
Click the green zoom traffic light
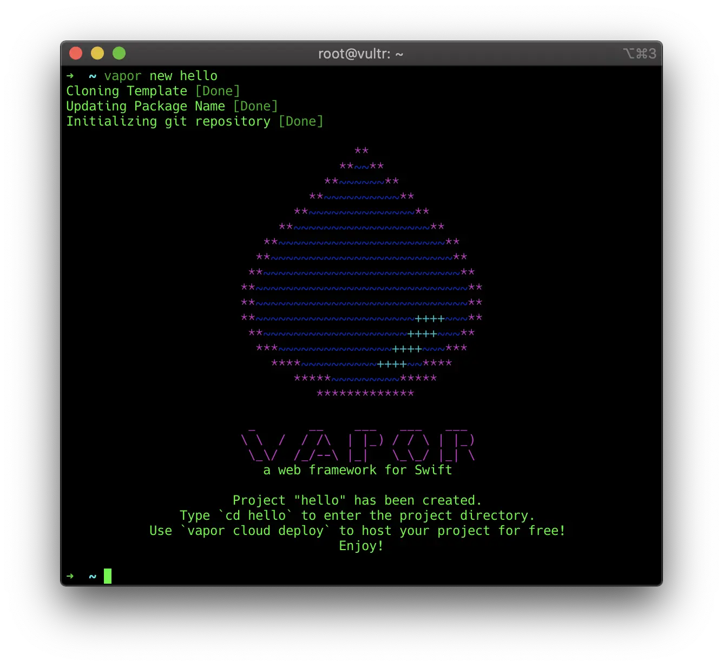click(x=119, y=53)
